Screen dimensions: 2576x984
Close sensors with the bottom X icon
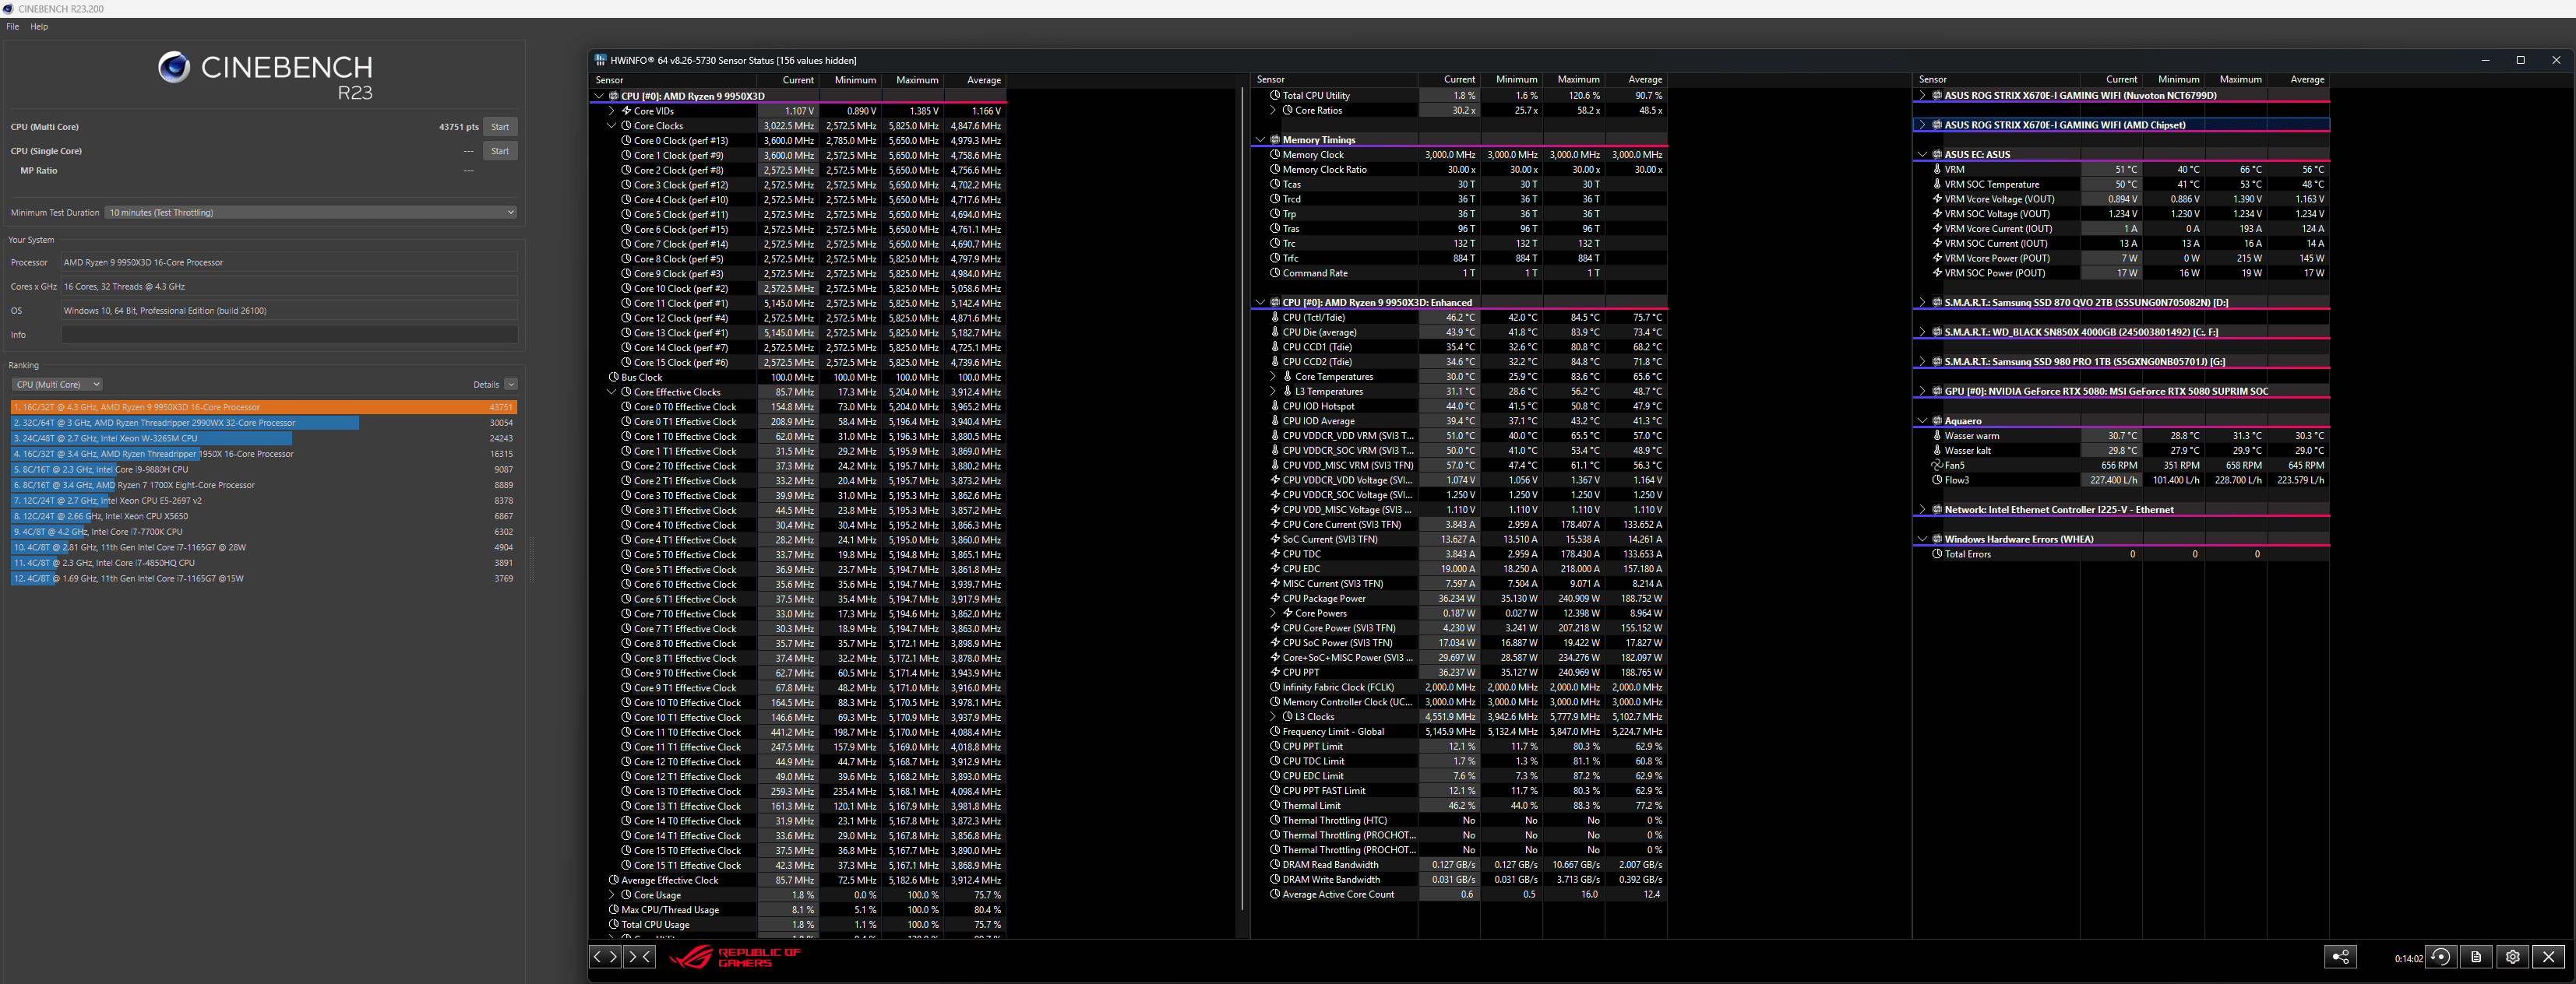click(x=2548, y=956)
